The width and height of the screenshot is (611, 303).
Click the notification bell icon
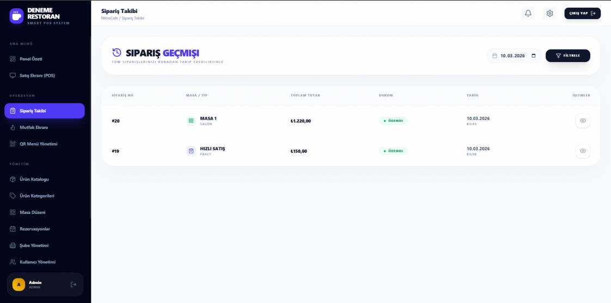point(528,14)
